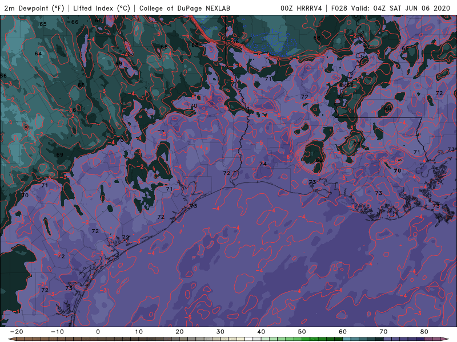
Task: Click the "0" color bar label
Action: pos(98,332)
